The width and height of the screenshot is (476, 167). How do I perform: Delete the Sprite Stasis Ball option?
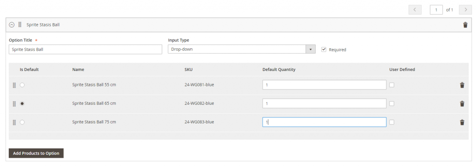pos(465,25)
